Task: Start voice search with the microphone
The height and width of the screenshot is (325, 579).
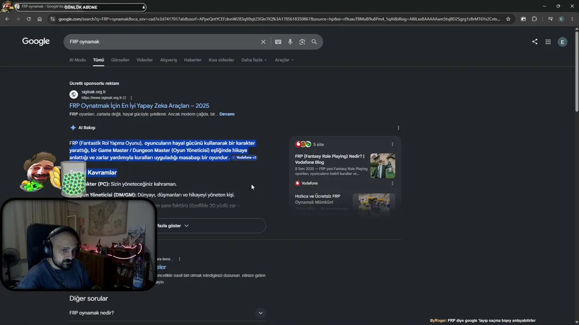Action: [x=290, y=42]
